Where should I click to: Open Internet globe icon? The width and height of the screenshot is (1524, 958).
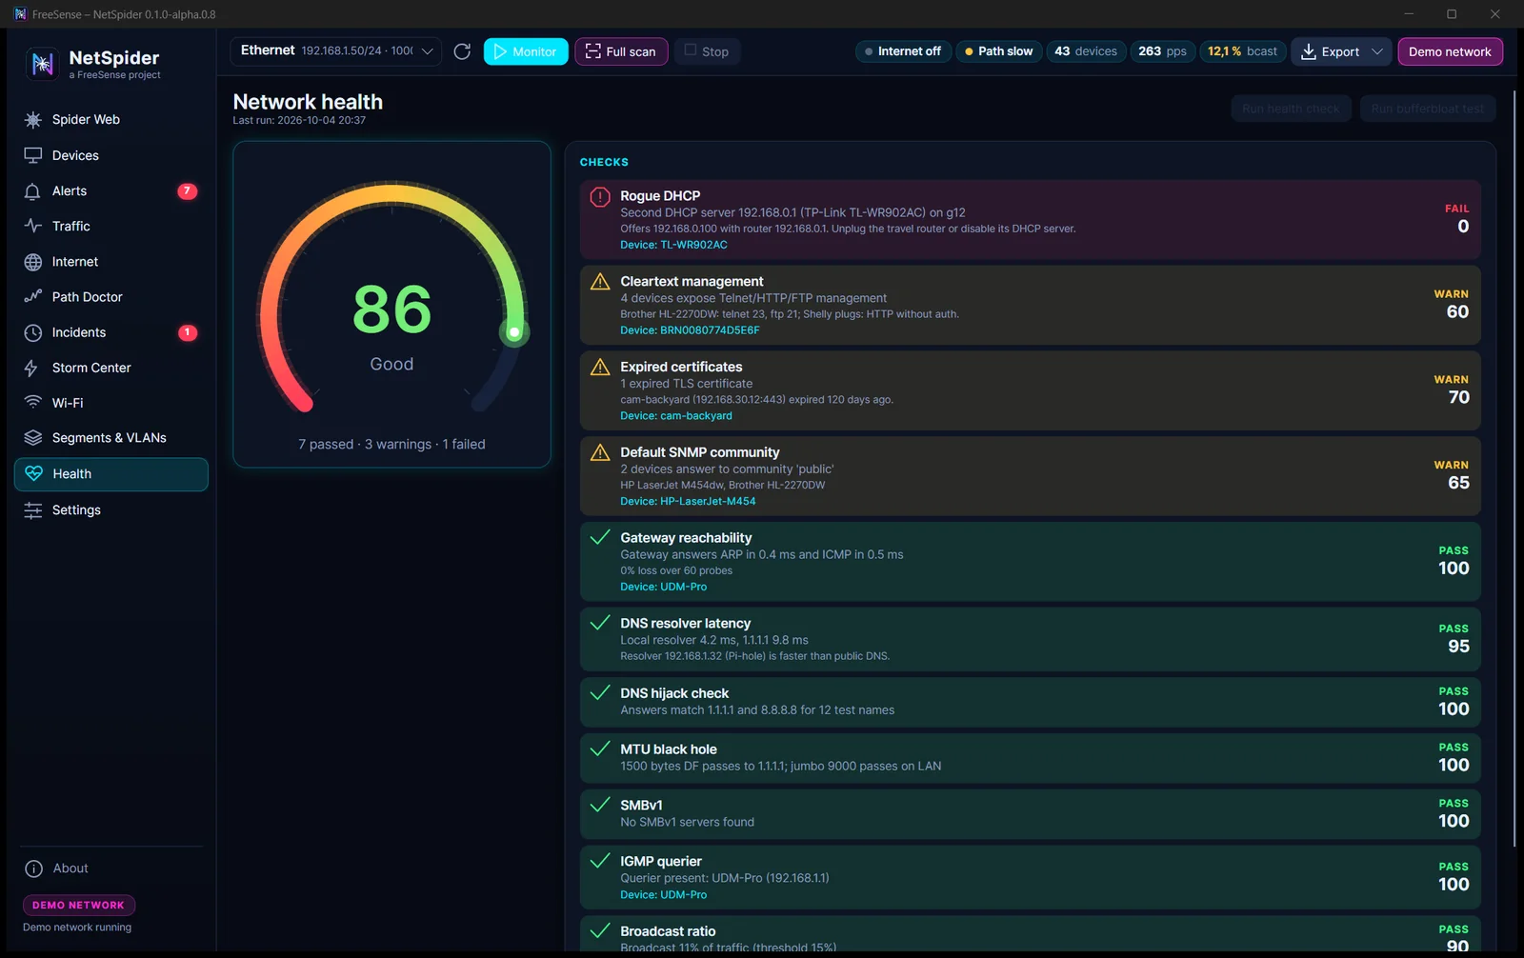point(33,262)
